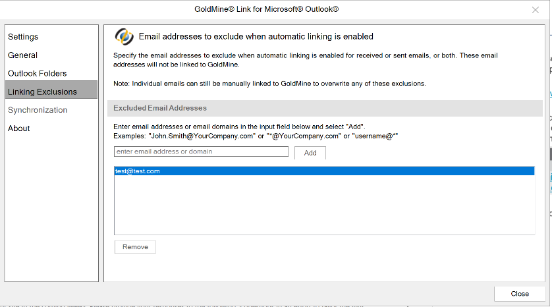552x307 pixels.
Task: Close the dialog with the X icon
Action: pyautogui.click(x=535, y=10)
